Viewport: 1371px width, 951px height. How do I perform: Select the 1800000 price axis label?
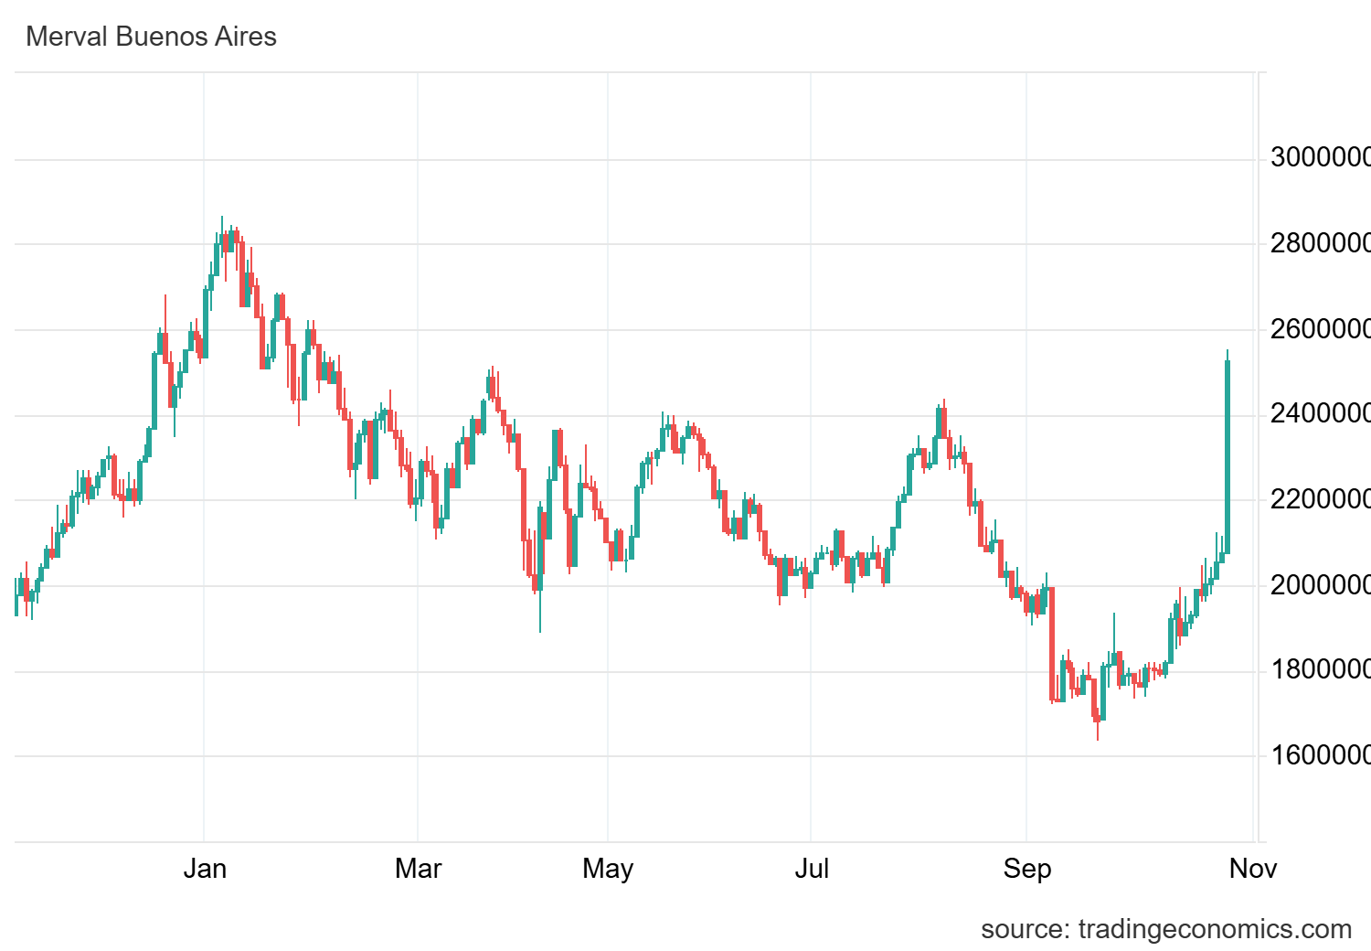coord(1320,670)
